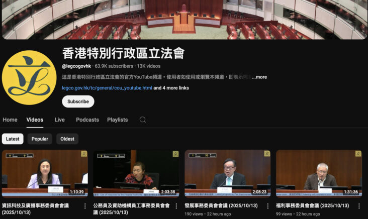Select the Popular sort filter chip

40,139
